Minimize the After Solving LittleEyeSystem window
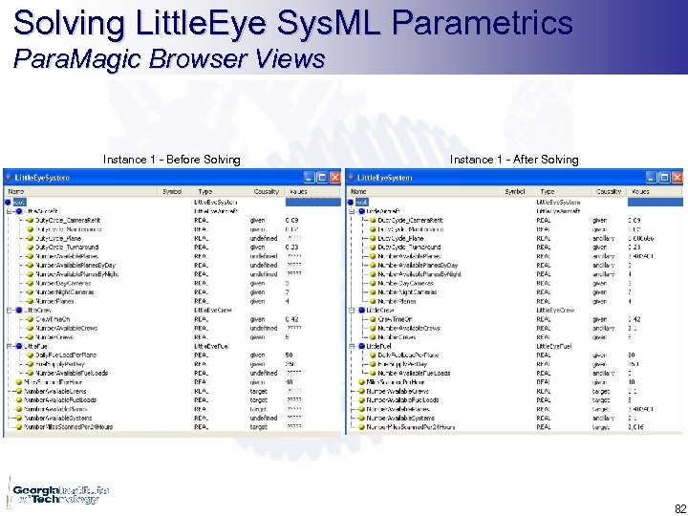Viewport: 688px width, 516px height. tap(652, 178)
